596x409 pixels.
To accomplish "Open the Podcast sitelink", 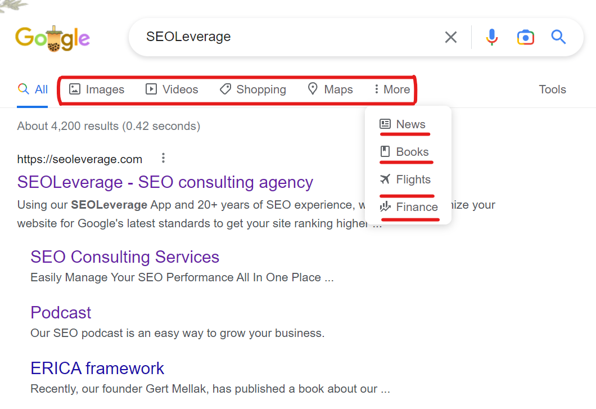I will pyautogui.click(x=61, y=313).
